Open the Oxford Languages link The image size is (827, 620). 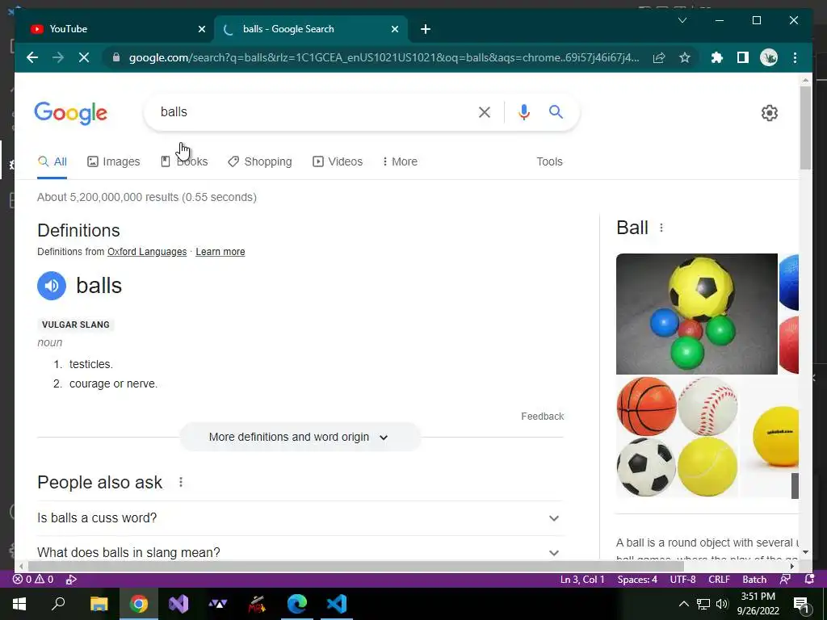(147, 252)
